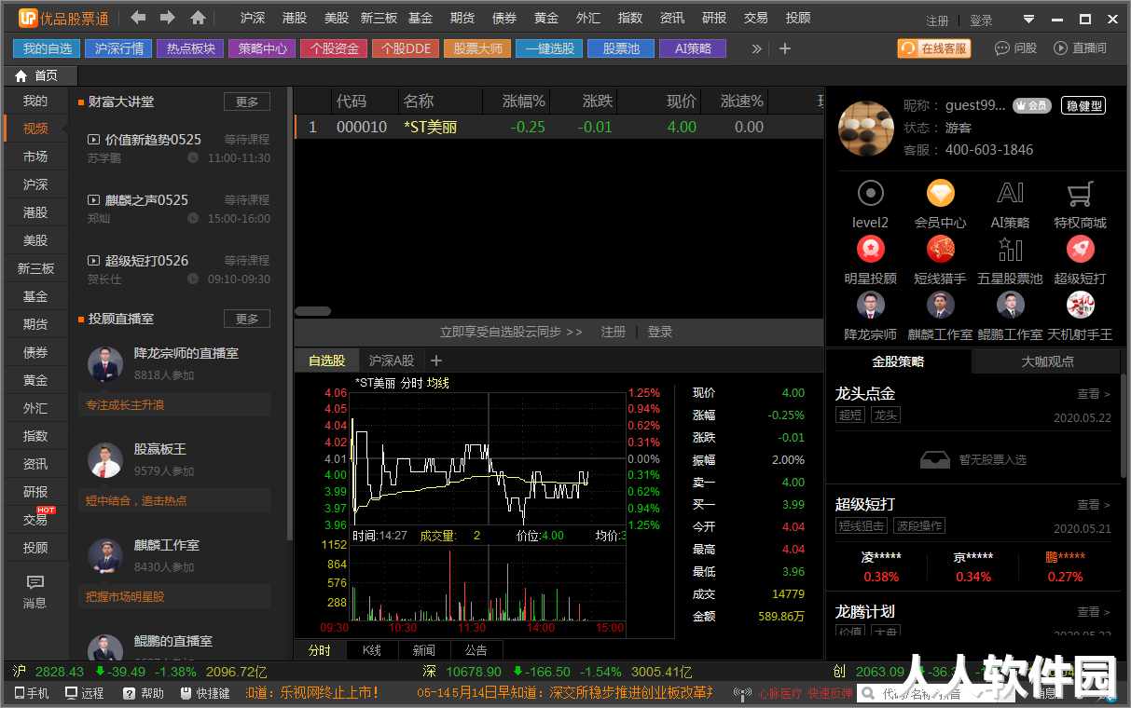
Task: Open the level2 feature icon
Action: pos(870,193)
